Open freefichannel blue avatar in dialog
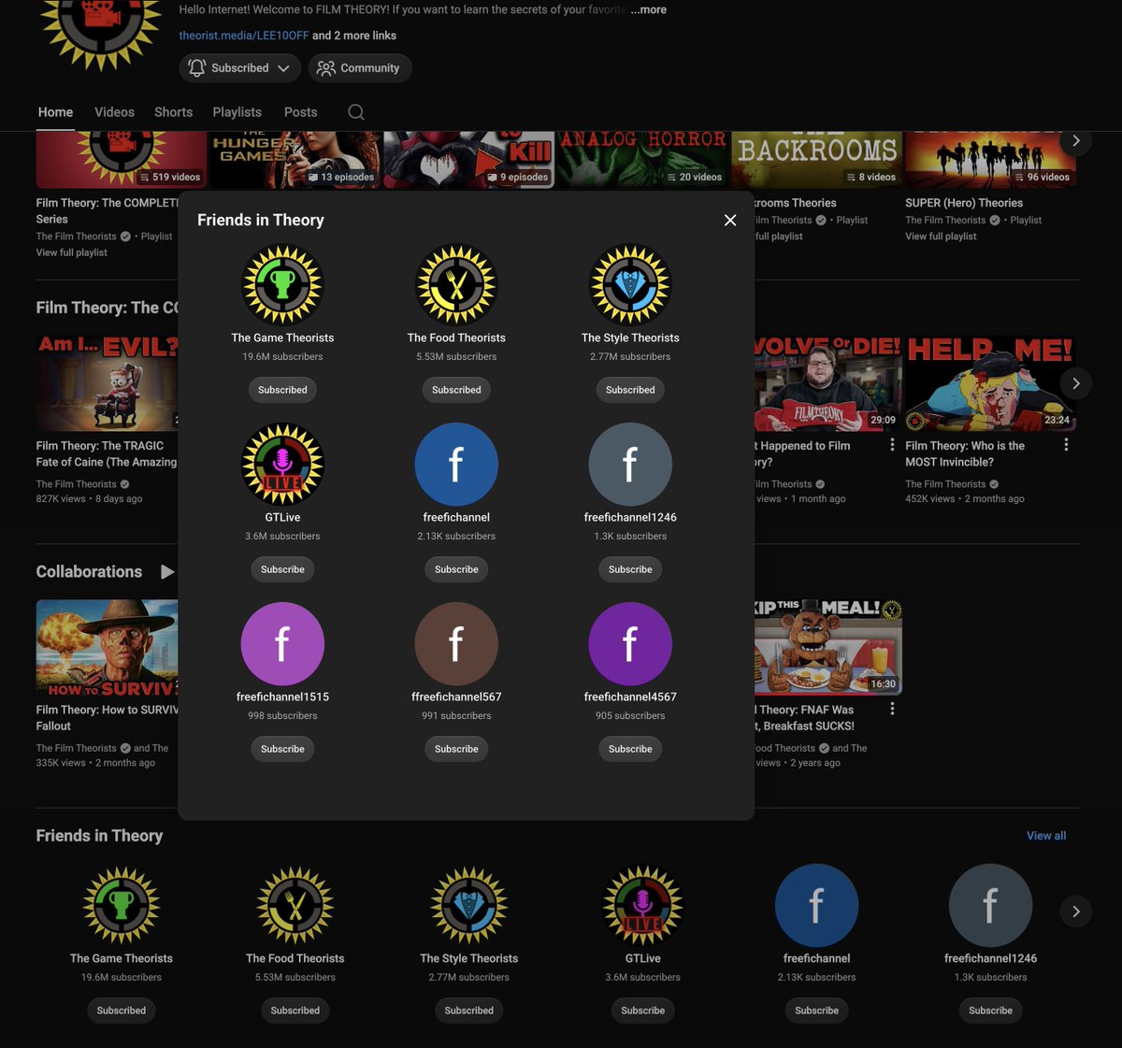Viewport: 1122px width, 1048px height. pos(456,465)
